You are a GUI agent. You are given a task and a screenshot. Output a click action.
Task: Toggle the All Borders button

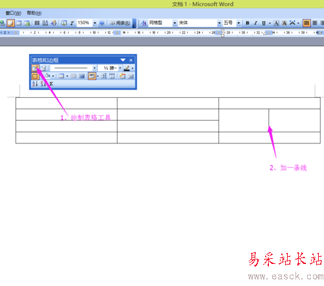[x=35, y=76]
